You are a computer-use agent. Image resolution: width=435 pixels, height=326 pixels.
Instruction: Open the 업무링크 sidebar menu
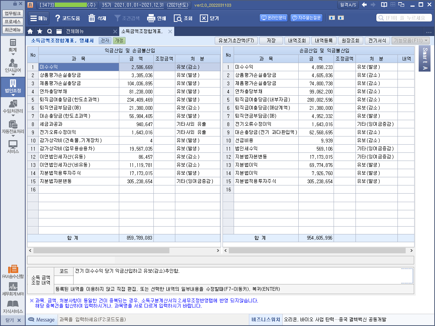pos(13,13)
